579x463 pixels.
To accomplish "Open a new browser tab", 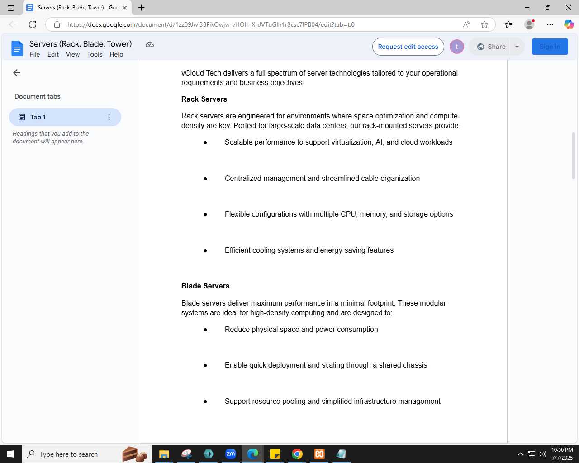I will [141, 8].
